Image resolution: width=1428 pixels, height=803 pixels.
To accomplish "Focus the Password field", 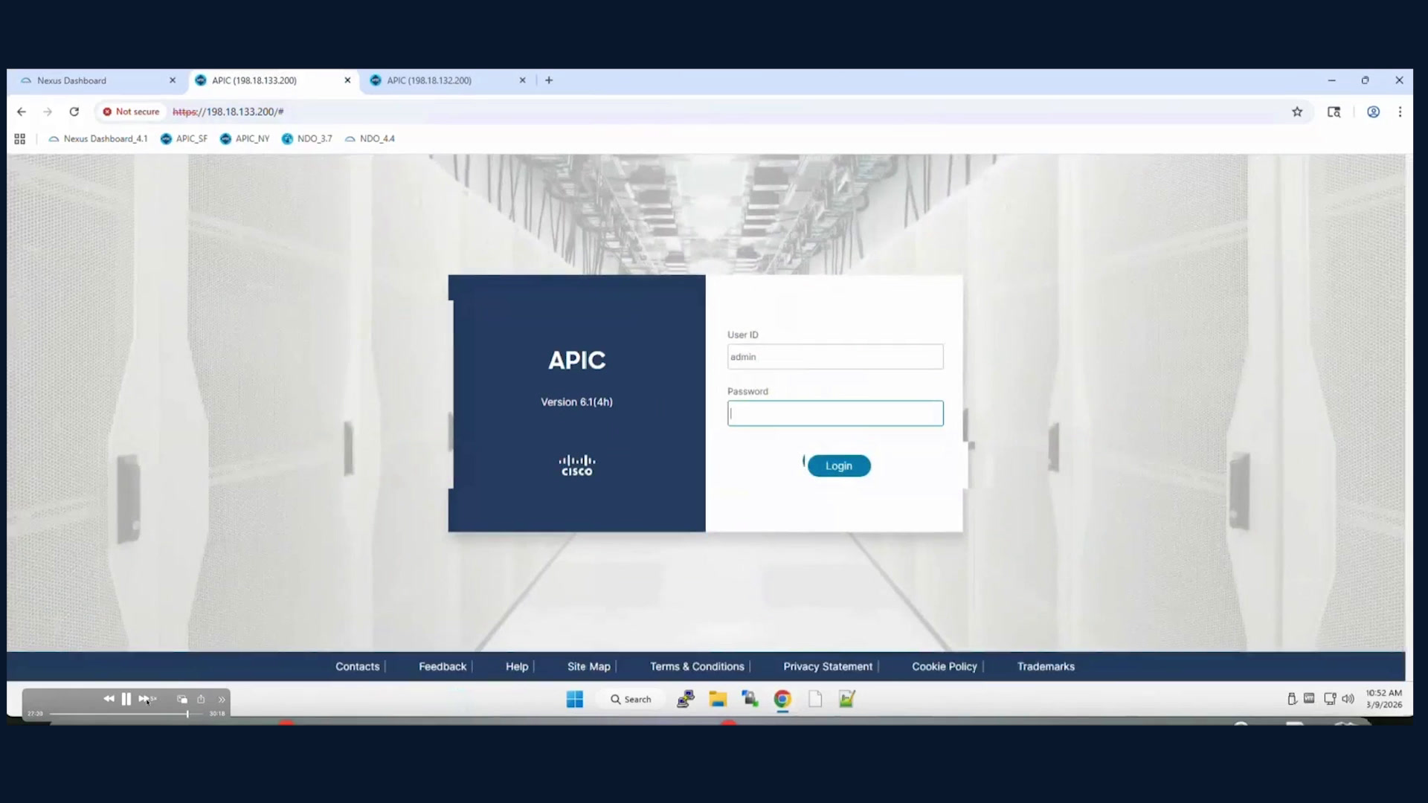I will [835, 413].
